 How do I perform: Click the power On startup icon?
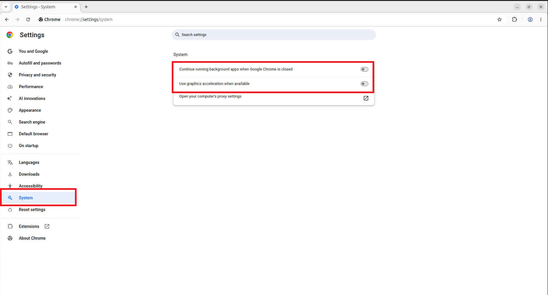[10, 145]
